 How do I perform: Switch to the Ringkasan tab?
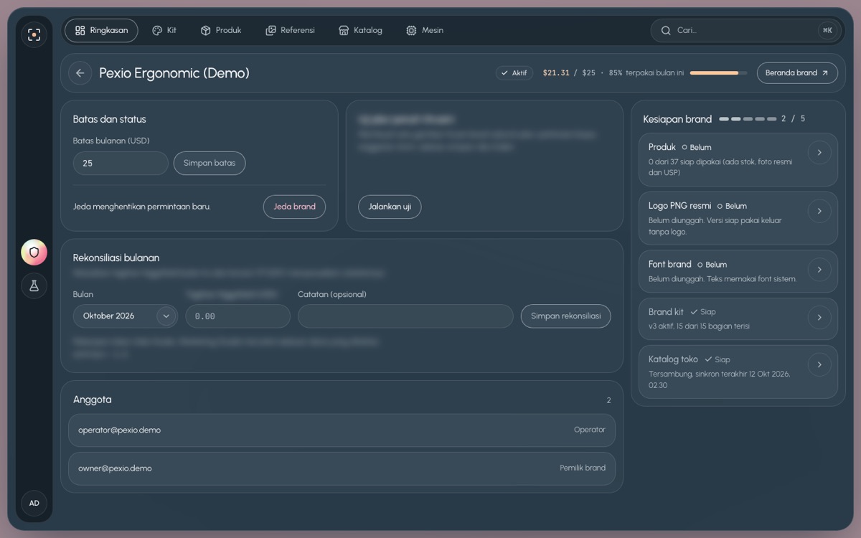[x=101, y=31]
